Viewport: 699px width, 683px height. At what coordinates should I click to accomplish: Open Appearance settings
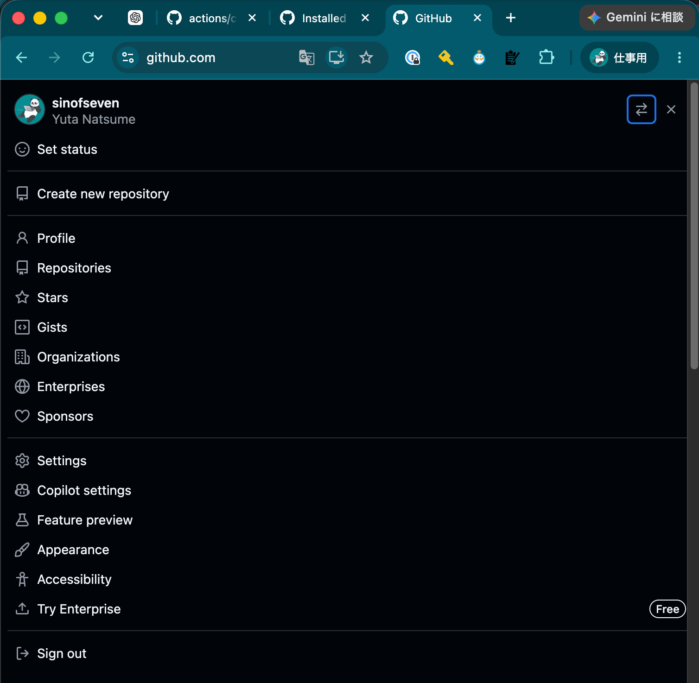pos(347,550)
